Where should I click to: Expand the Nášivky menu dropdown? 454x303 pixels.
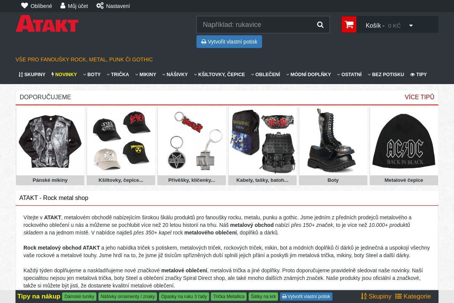coord(175,75)
